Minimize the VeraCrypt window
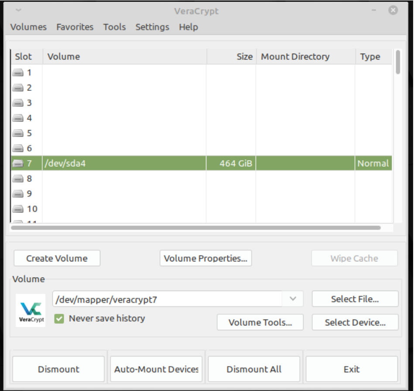 click(x=374, y=10)
